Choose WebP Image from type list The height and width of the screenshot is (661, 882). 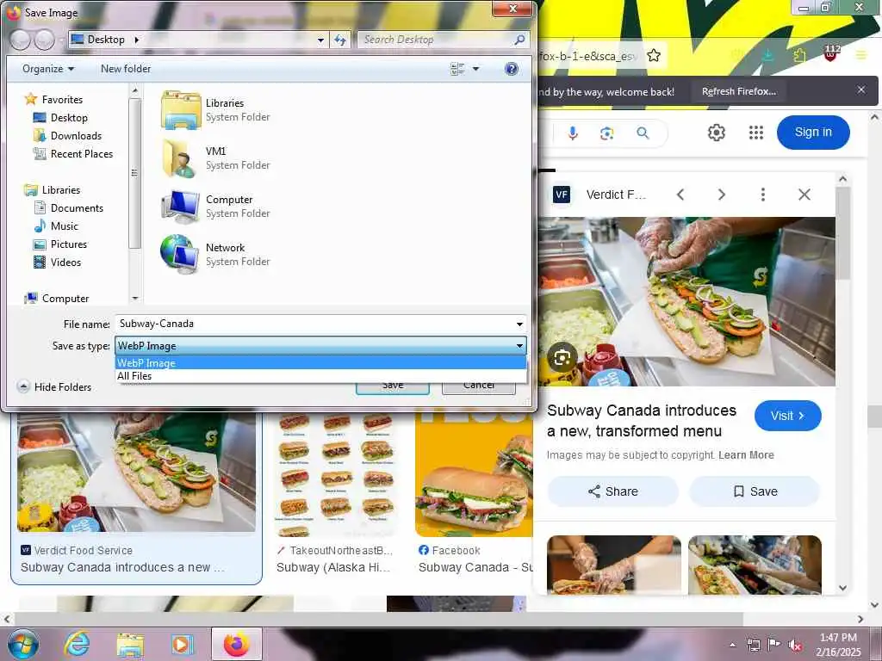(320, 363)
